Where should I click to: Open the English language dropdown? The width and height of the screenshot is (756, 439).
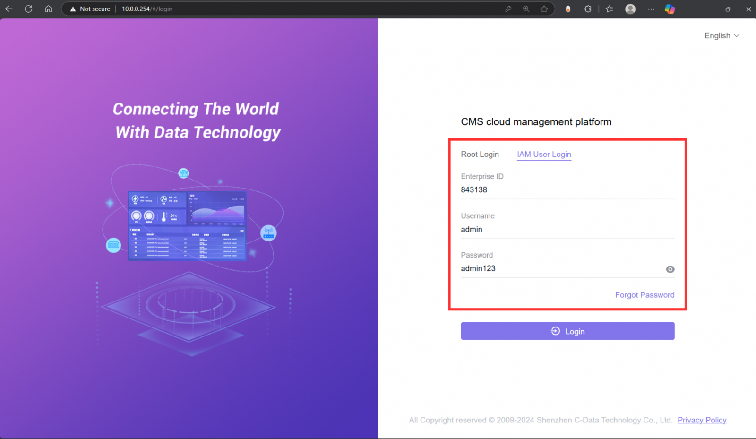coord(722,35)
